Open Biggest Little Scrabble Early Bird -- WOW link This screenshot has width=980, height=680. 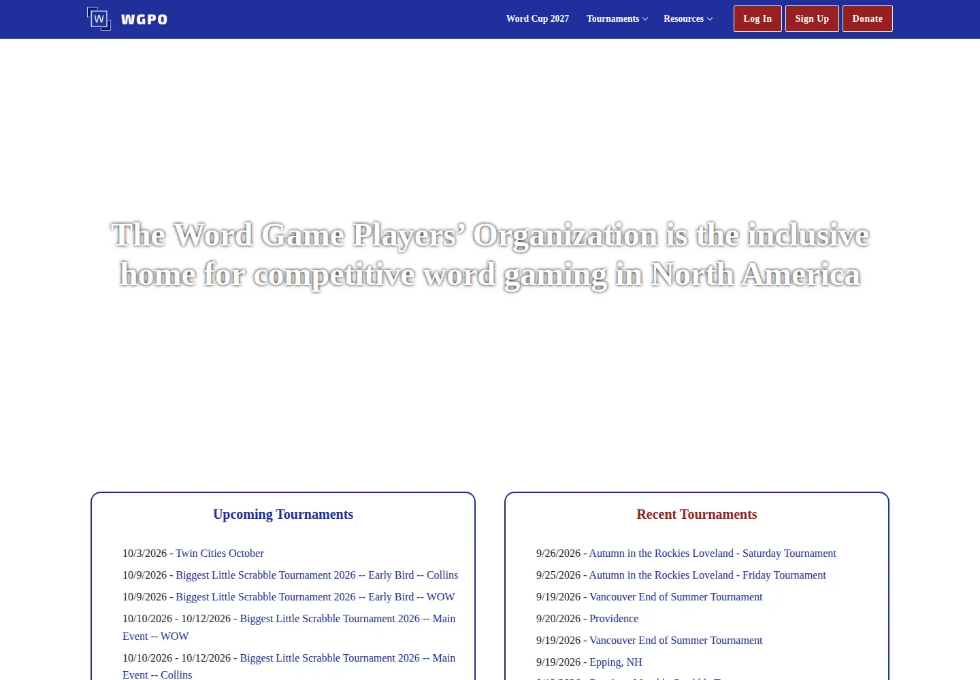point(315,597)
